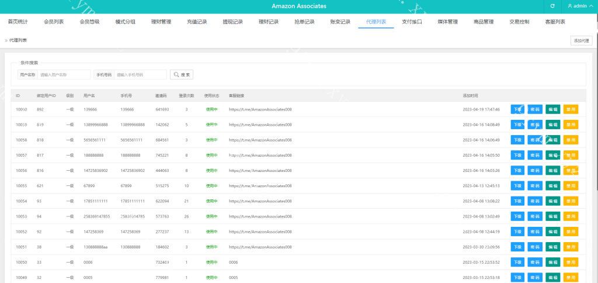Click 密码 button for ID 10060

click(535, 109)
